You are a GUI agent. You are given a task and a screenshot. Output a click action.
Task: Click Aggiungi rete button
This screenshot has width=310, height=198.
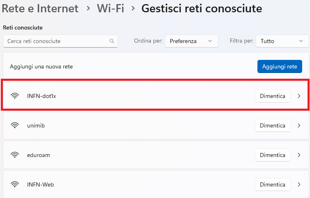[x=280, y=66]
